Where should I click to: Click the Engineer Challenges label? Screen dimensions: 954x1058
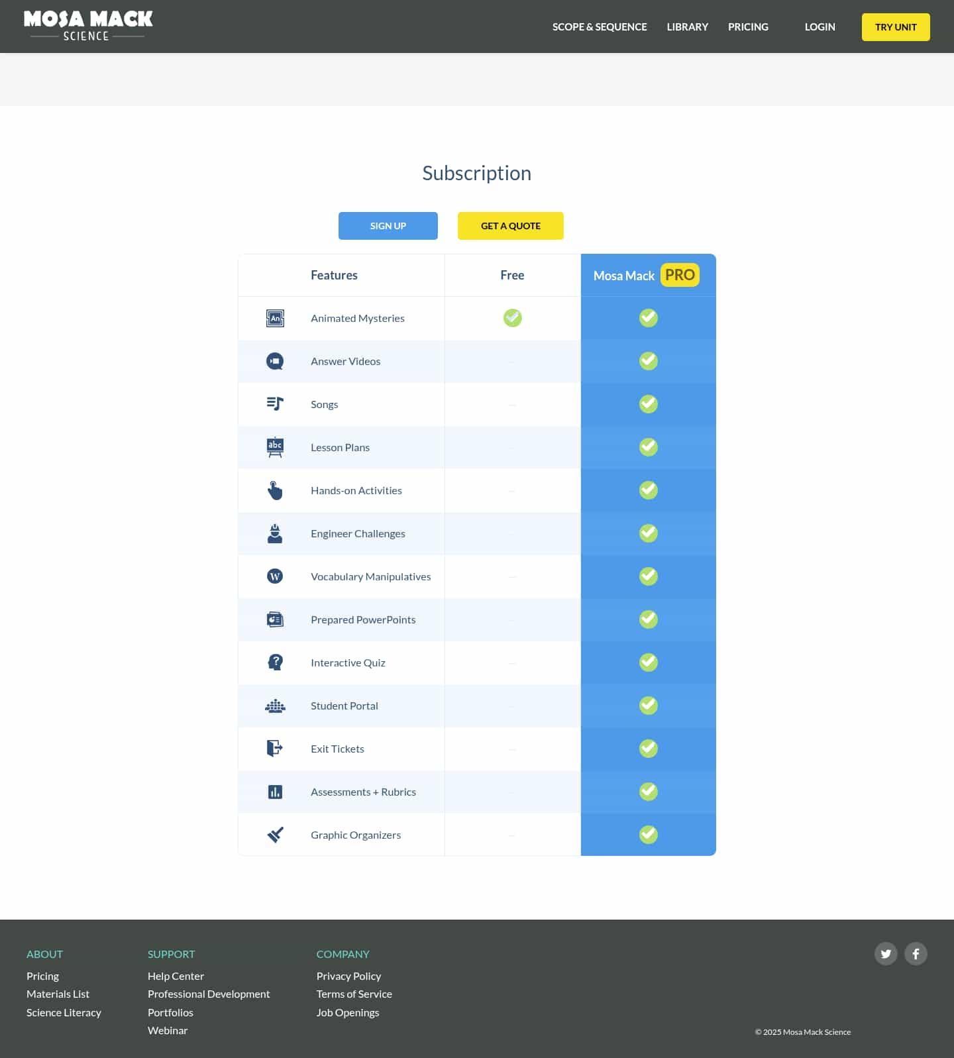point(358,533)
